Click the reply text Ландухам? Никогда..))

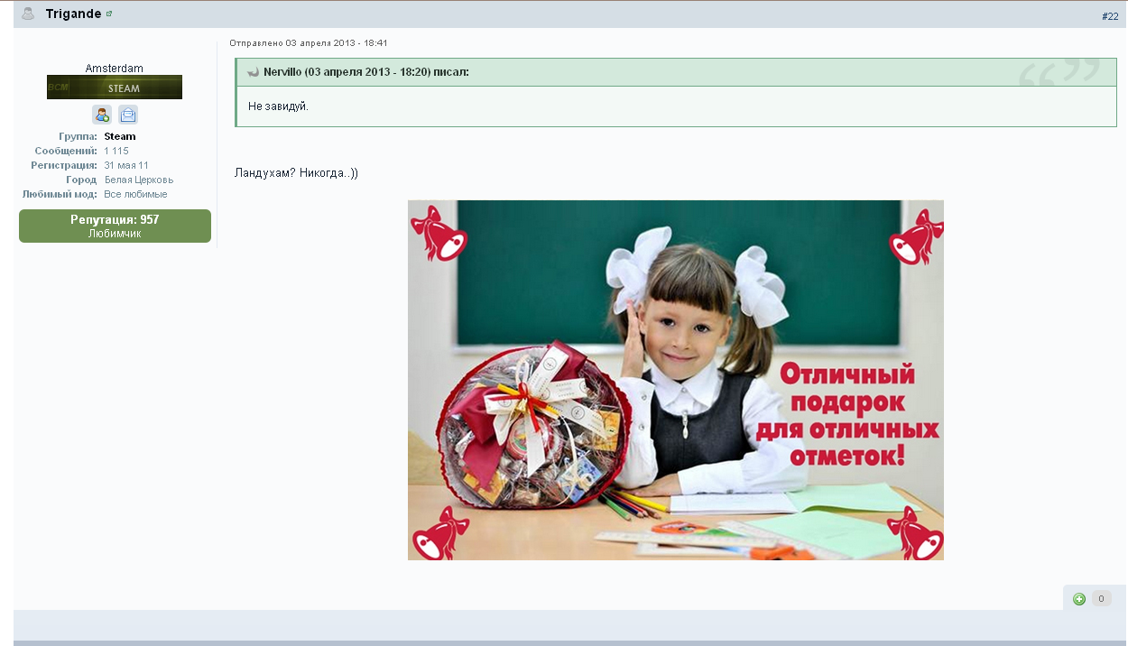(297, 173)
